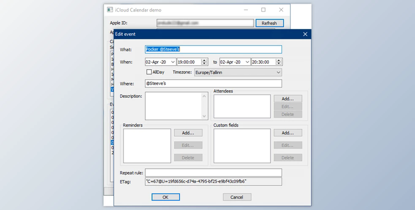Click the Custom fields list box
The height and width of the screenshot is (210, 415).
pyautogui.click(x=242, y=146)
